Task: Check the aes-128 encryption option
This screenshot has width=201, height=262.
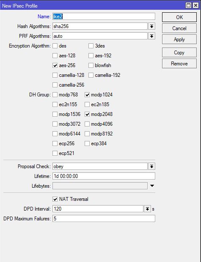Action: pyautogui.click(x=55, y=56)
